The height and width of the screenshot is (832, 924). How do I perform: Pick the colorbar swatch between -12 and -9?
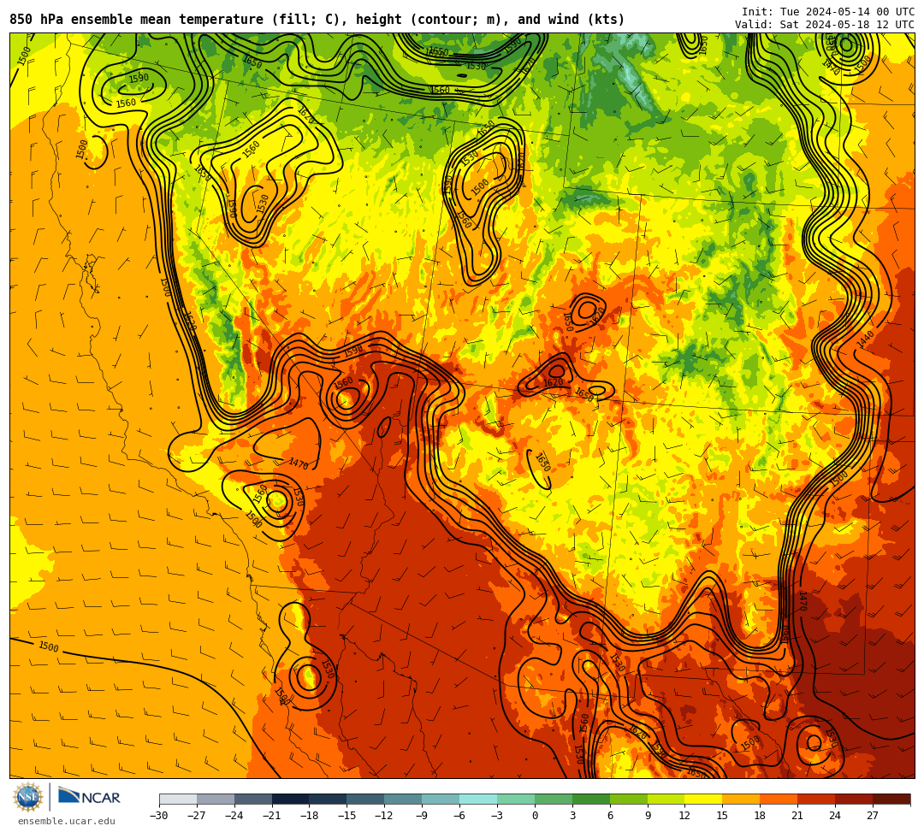click(x=404, y=799)
